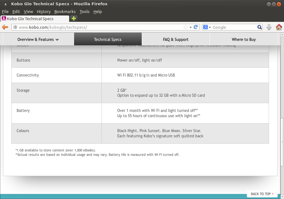Click the scrollbar up arrow

pyautogui.click(x=282, y=35)
